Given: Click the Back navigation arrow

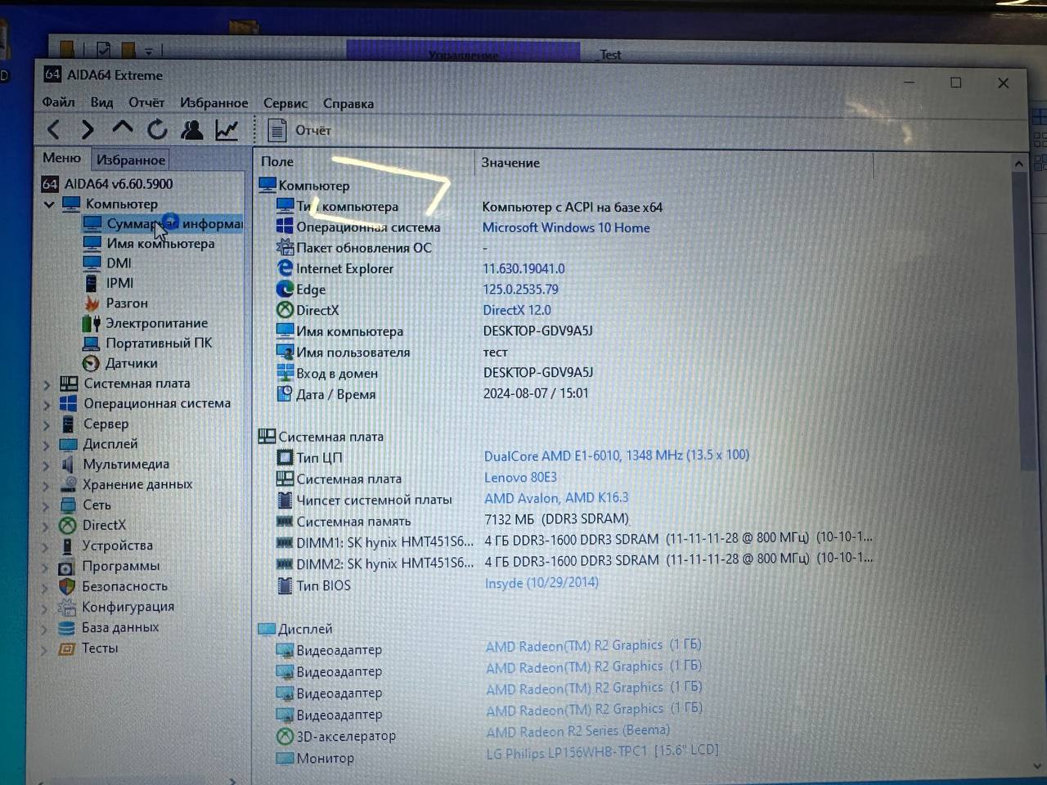Looking at the screenshot, I should coord(54,129).
